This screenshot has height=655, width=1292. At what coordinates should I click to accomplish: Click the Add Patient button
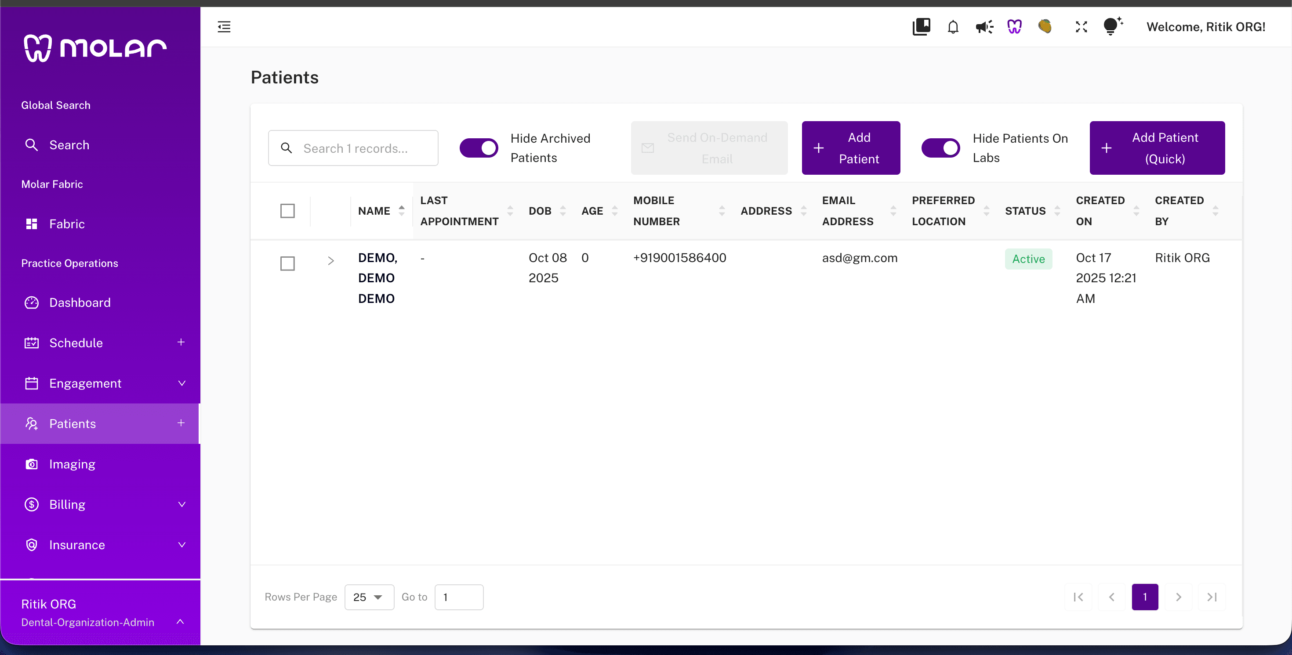[x=851, y=148]
